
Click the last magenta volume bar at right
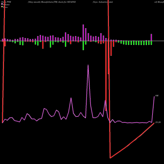(151, 37)
